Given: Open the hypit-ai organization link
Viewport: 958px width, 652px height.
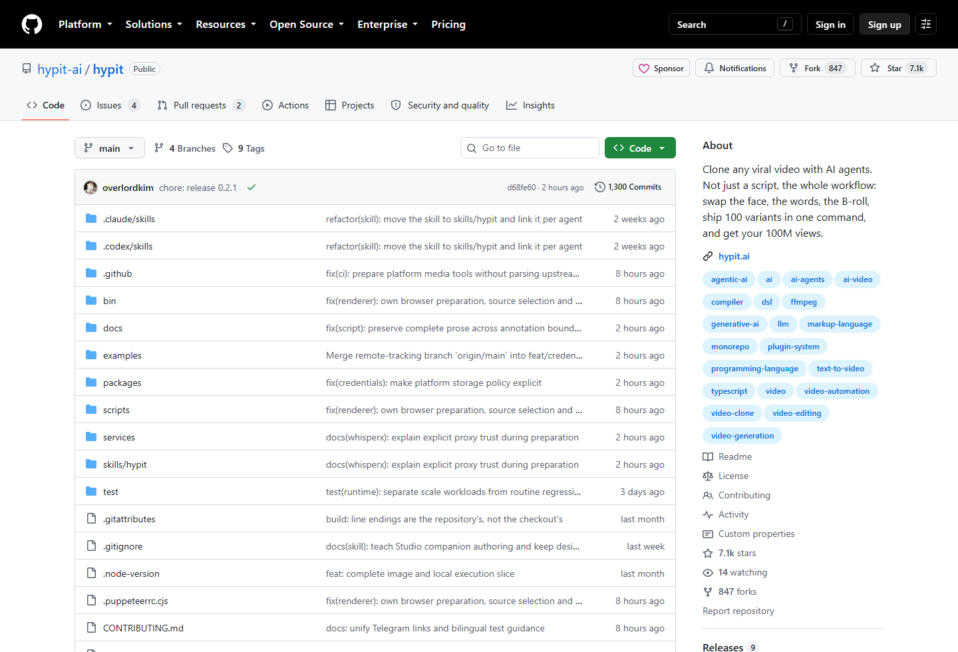Looking at the screenshot, I should (59, 69).
